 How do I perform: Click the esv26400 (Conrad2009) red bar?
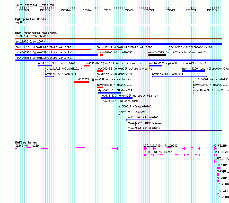point(101,55)
